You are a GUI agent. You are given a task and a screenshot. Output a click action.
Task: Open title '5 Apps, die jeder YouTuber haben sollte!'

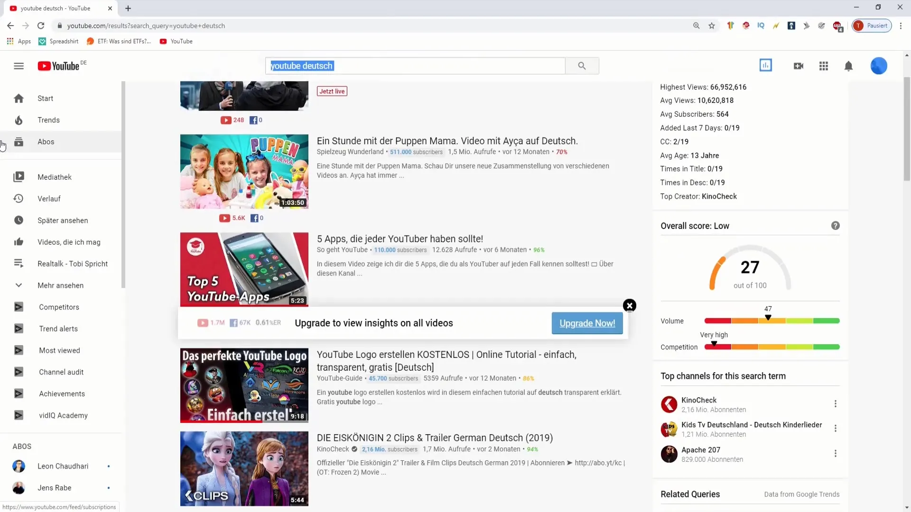[x=400, y=239]
